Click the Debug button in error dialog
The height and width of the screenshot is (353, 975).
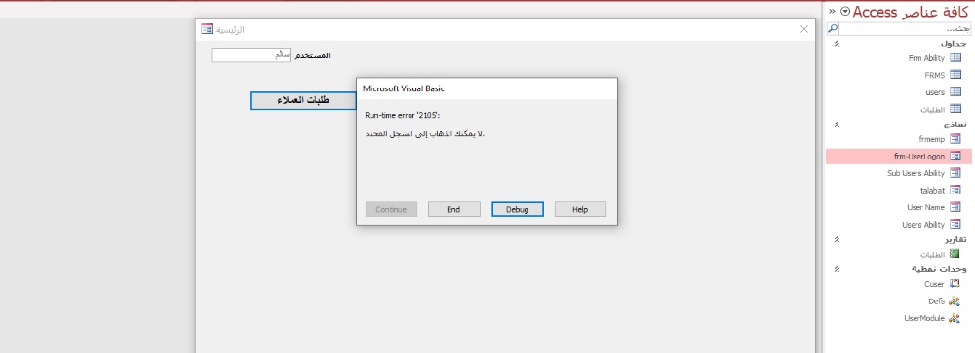click(x=518, y=209)
